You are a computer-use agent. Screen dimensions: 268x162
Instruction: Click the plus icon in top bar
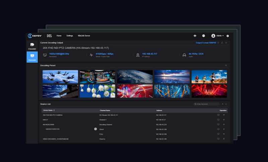click(x=195, y=36)
